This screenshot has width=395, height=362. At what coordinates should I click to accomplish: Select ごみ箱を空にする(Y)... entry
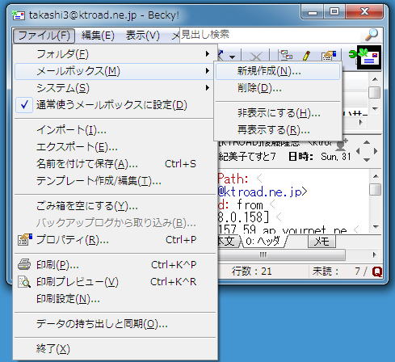[115, 206]
